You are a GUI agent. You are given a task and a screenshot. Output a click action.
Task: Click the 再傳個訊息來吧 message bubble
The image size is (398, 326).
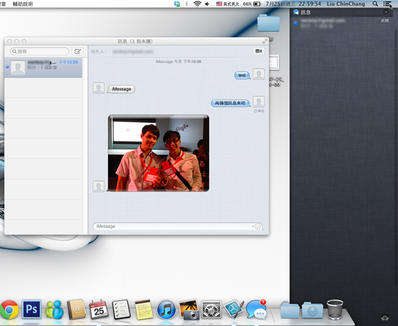(x=230, y=103)
